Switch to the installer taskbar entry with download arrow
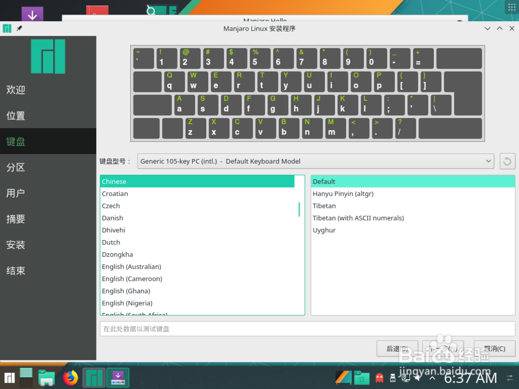Screen dimensions: 519x389 coord(118,378)
